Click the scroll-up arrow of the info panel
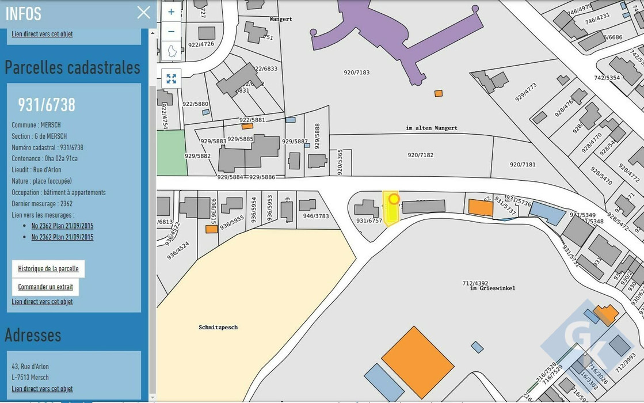The height and width of the screenshot is (403, 644). (x=153, y=33)
